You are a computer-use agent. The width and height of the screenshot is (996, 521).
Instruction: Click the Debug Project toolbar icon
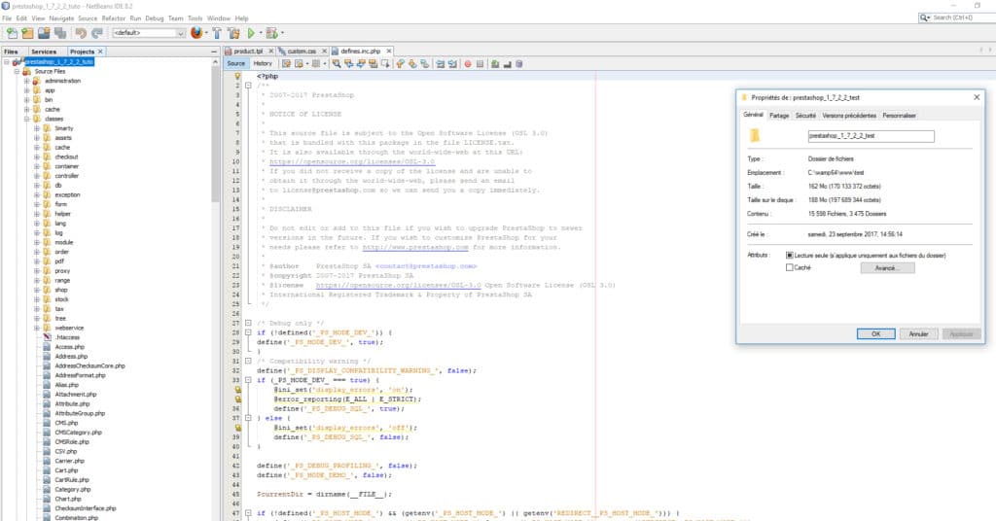[x=272, y=33]
